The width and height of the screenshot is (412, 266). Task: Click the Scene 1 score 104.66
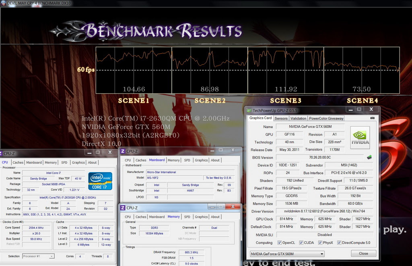[x=134, y=89]
